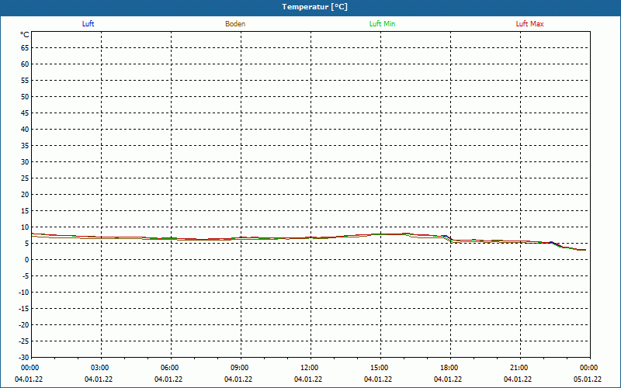This screenshot has height=388, width=621.
Task: Click the Boden legend label
Action: click(235, 24)
